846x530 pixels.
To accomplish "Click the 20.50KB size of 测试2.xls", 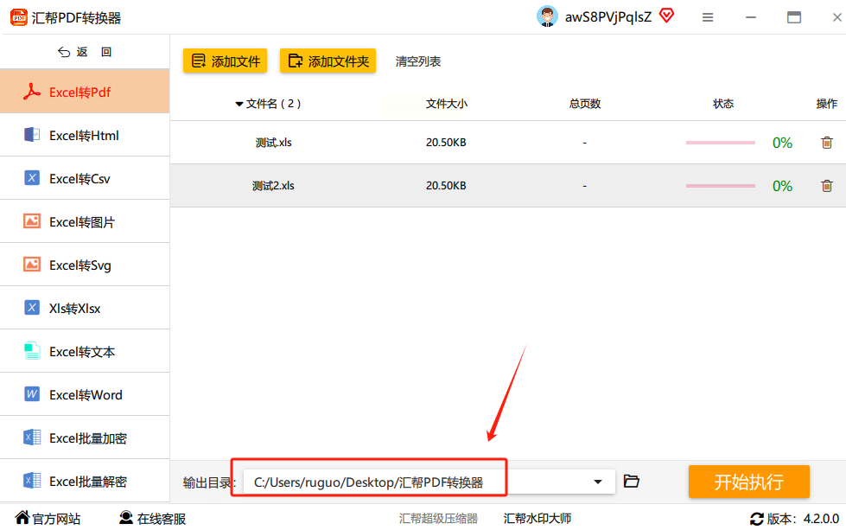I will click(x=446, y=186).
